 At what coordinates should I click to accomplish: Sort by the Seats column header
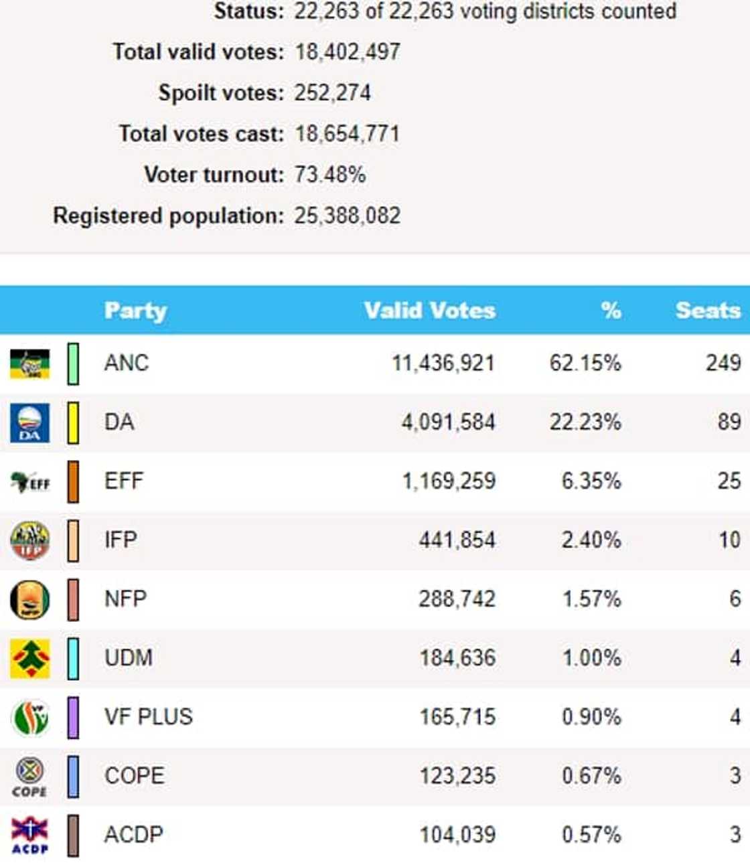tap(707, 311)
